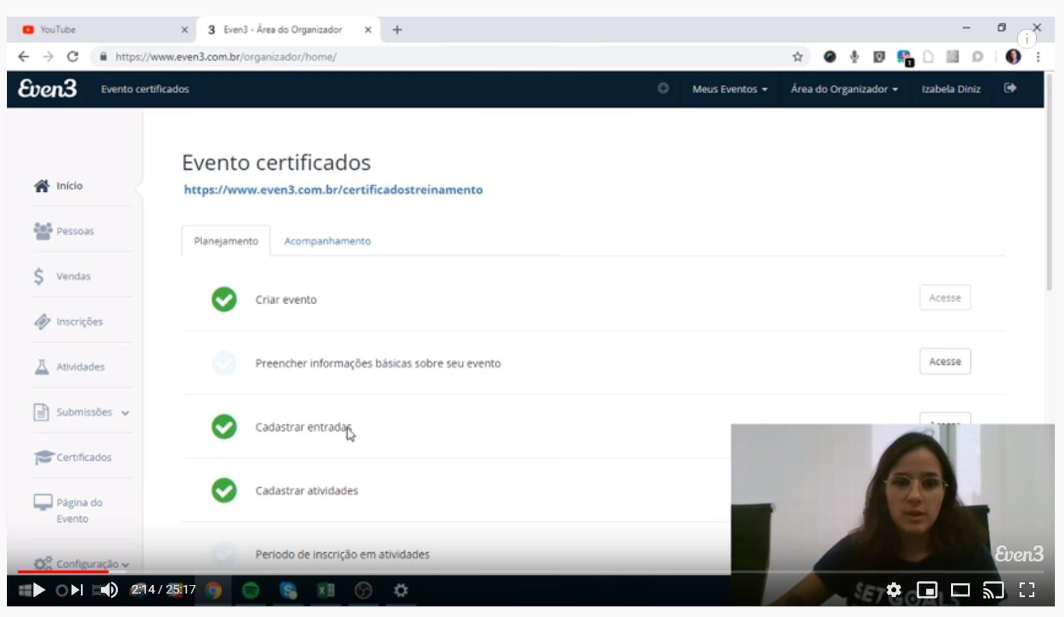Open Pessoas people icon in sidebar
Image resolution: width=1064 pixels, height=617 pixels.
[x=43, y=231]
